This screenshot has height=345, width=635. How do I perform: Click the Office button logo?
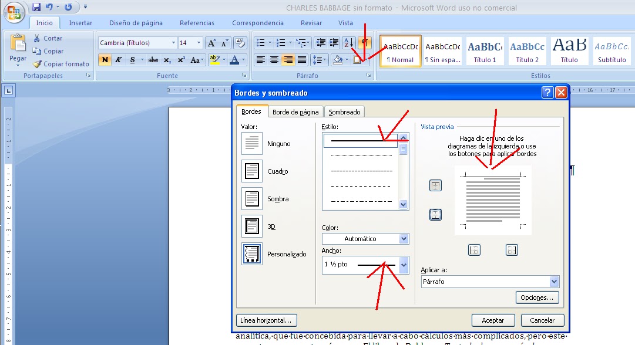coord(14,12)
